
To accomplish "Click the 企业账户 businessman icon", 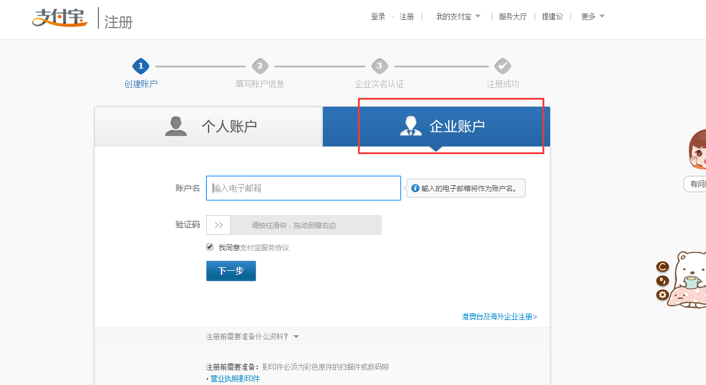I will point(411,126).
